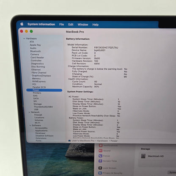Select Bluetooth in the sidebar
Viewport: 176px width, 176px height.
(36, 51)
